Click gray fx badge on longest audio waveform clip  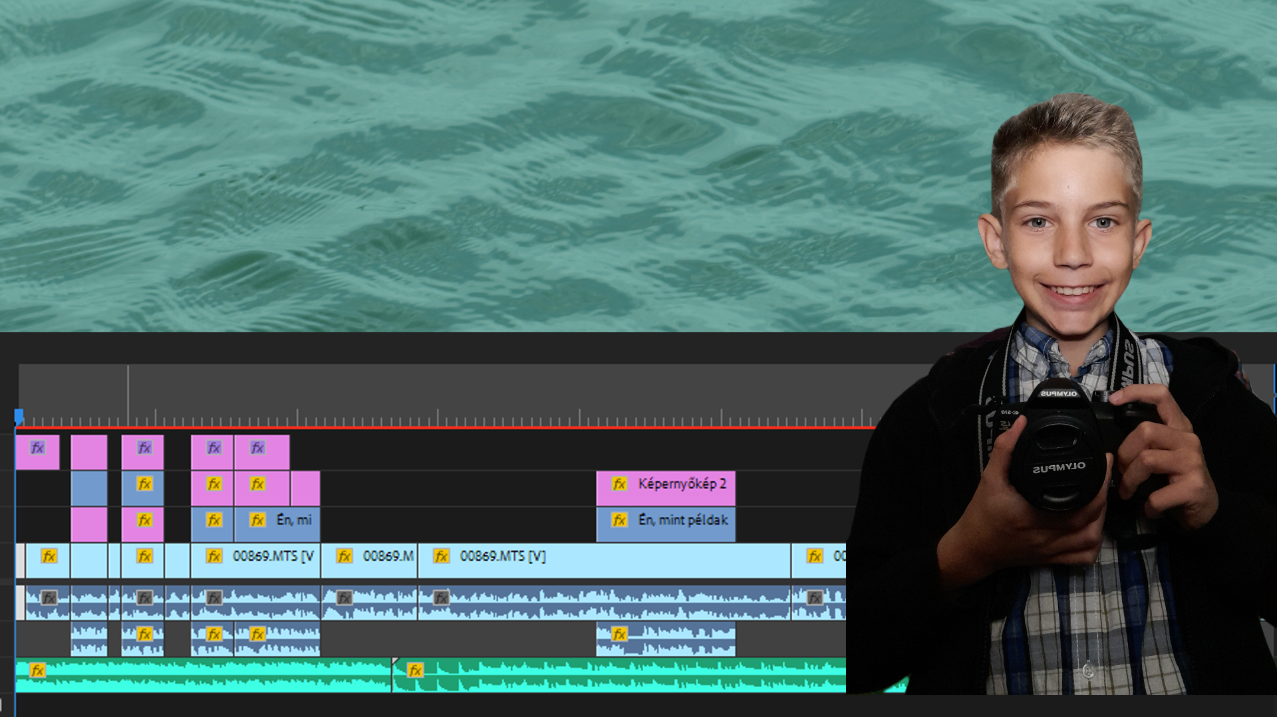pyautogui.click(x=441, y=598)
